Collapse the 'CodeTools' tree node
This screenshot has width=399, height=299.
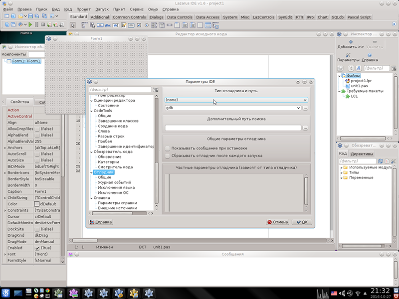[x=91, y=111]
